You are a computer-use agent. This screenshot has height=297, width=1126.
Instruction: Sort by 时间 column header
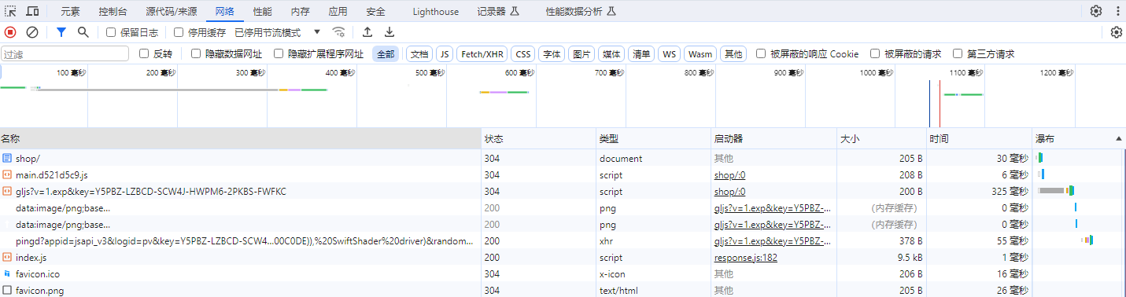[980, 138]
